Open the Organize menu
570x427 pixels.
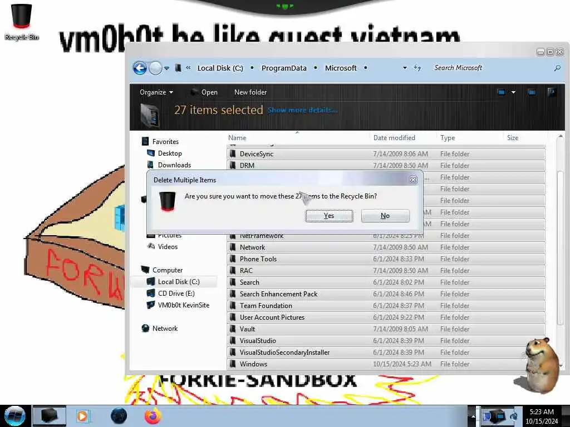click(156, 92)
